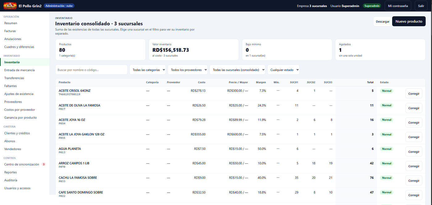
Task: Open the Todas las categorías dropdown
Action: click(x=147, y=70)
